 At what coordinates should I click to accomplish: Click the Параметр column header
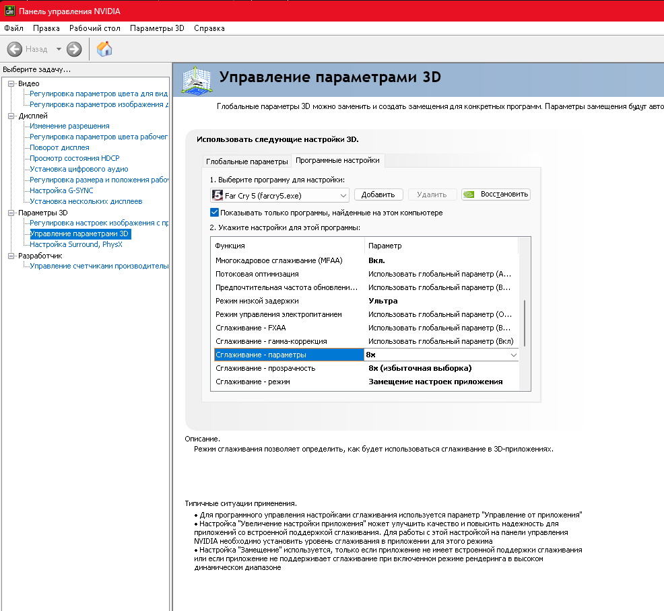(441, 246)
